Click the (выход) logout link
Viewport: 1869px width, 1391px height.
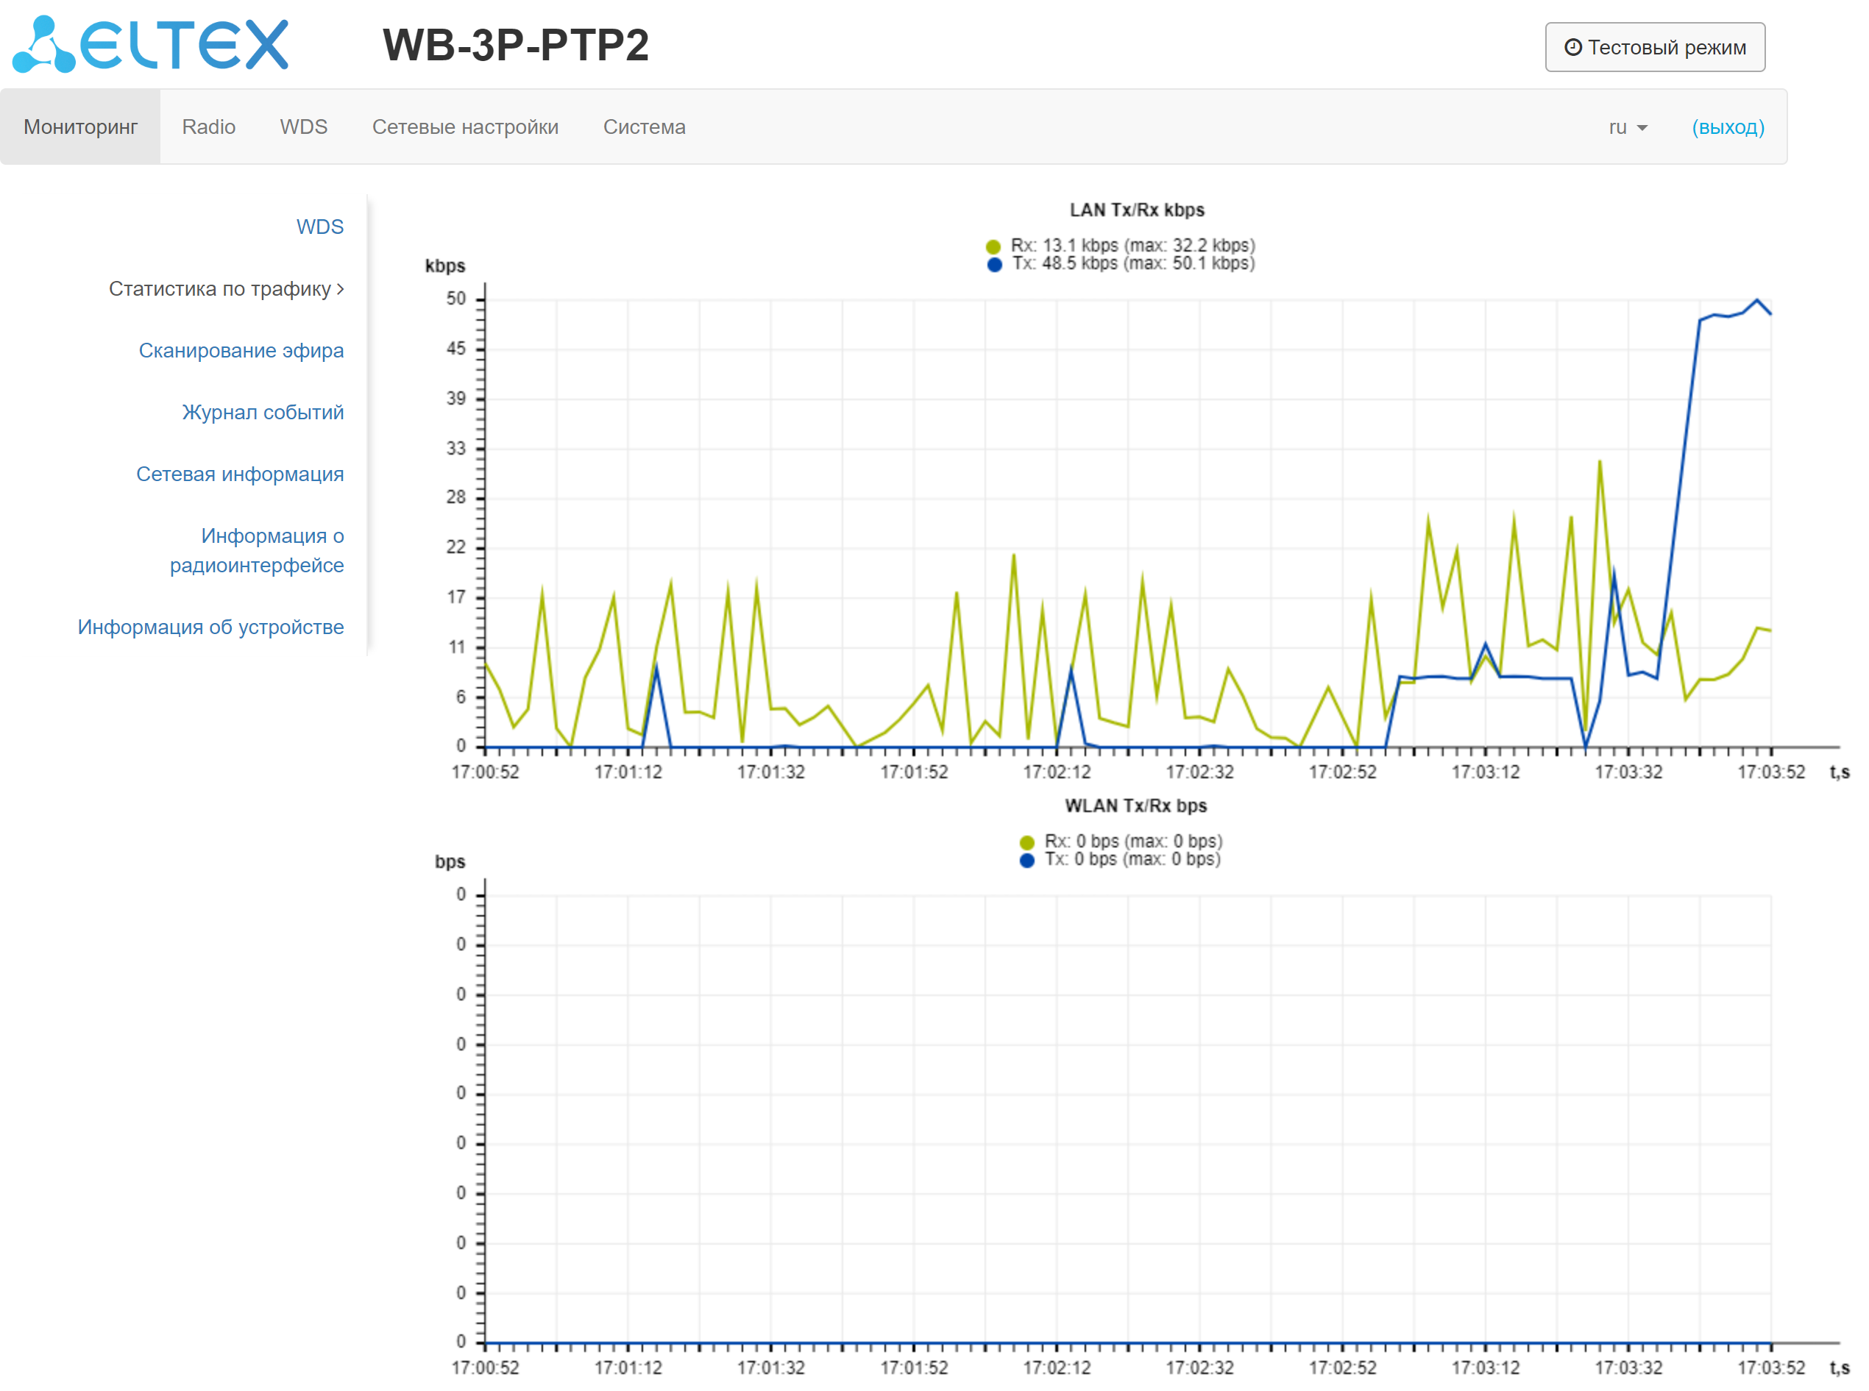(x=1727, y=127)
